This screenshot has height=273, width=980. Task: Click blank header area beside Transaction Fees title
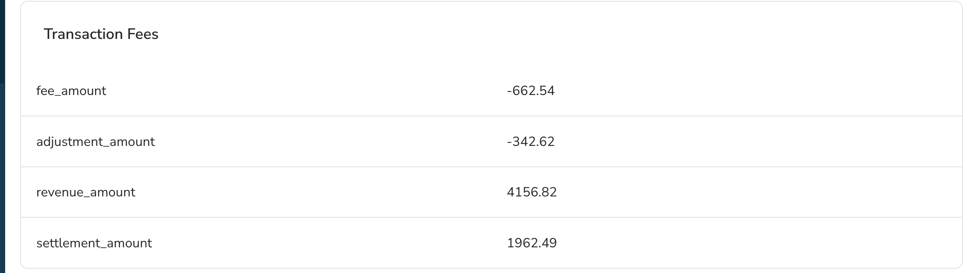[558, 34]
